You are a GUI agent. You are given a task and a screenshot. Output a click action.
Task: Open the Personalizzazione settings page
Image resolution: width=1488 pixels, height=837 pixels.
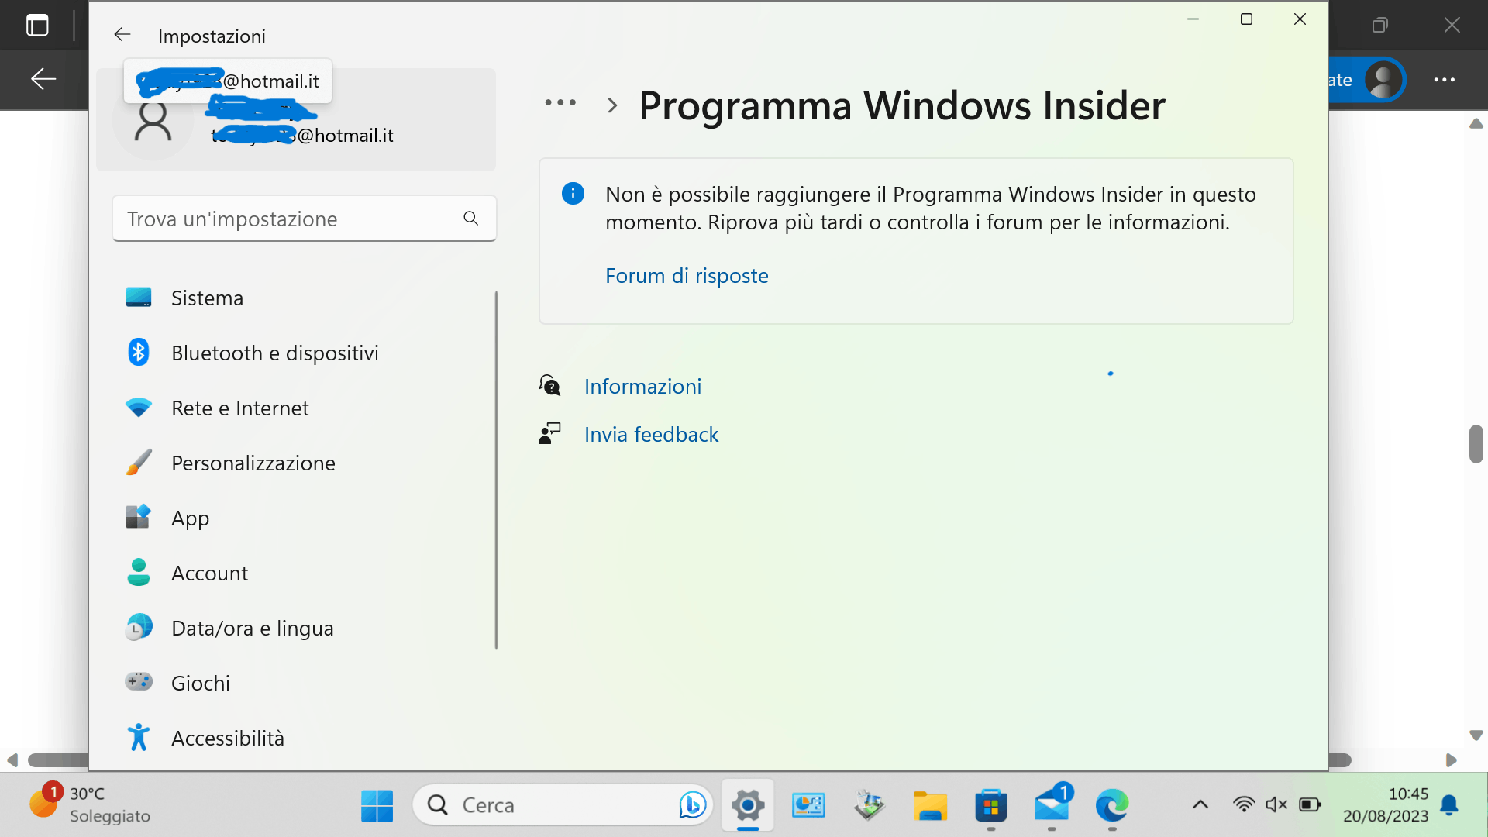pyautogui.click(x=253, y=463)
